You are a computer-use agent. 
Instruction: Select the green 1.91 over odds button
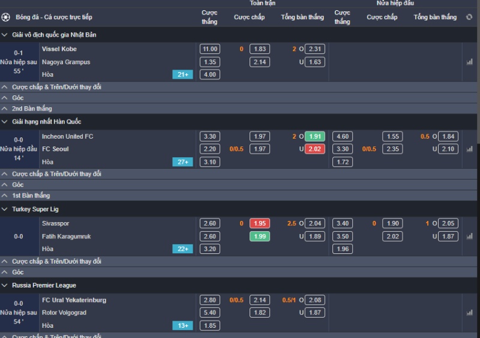[314, 136]
